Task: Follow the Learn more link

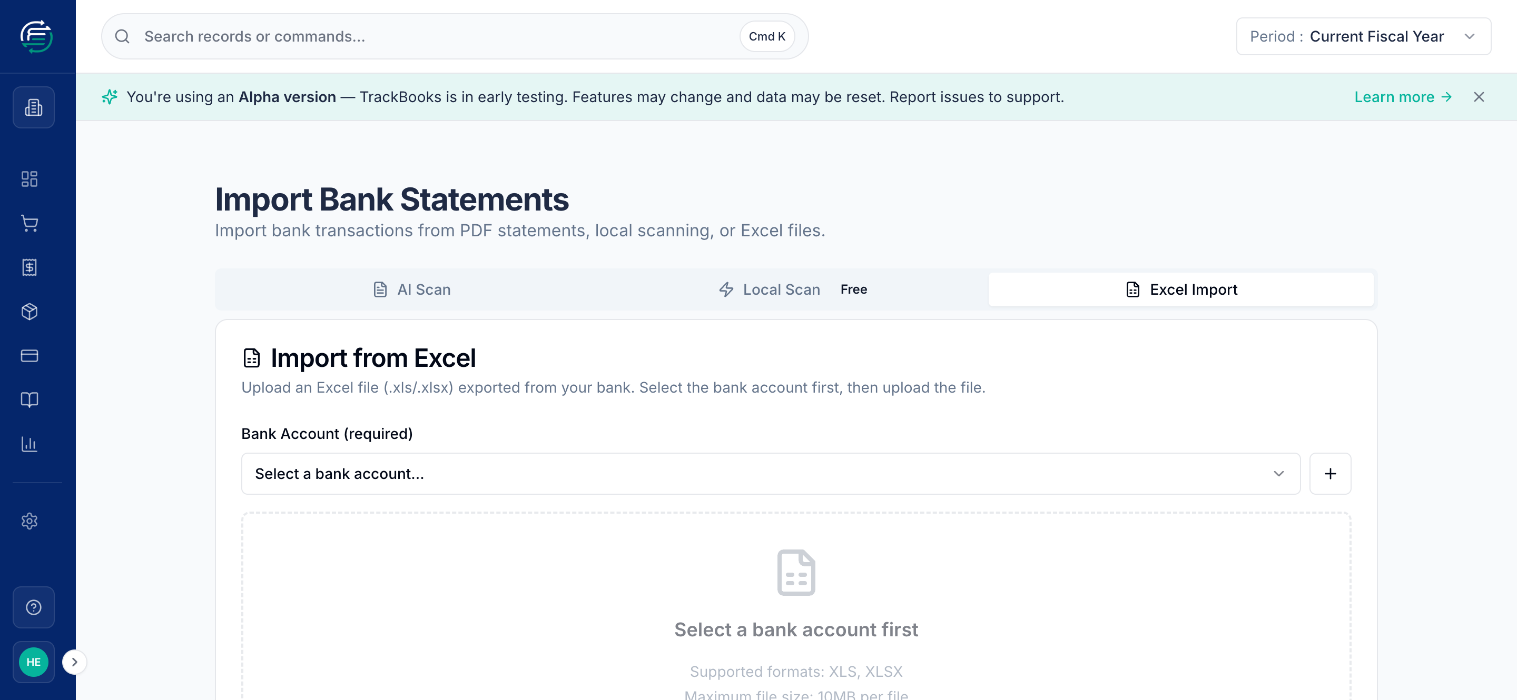Action: click(1403, 97)
